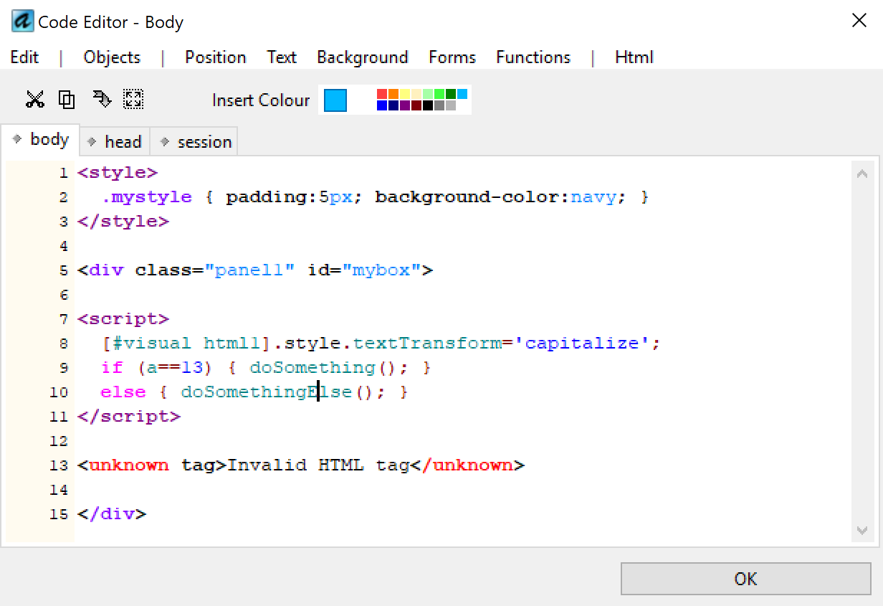The image size is (883, 606).
Task: Close the Code Editor window
Action: (859, 21)
